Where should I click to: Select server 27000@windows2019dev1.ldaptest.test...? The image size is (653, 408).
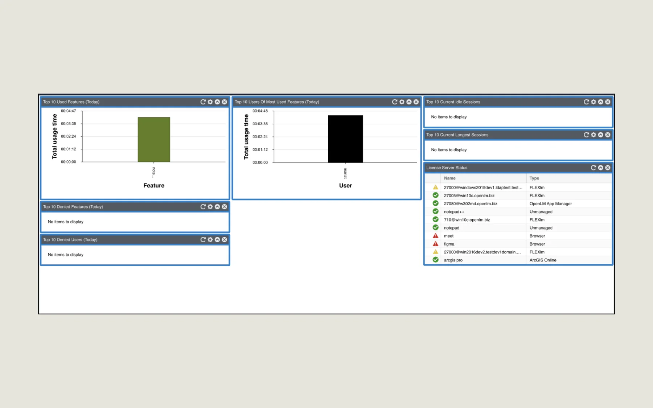pyautogui.click(x=483, y=187)
